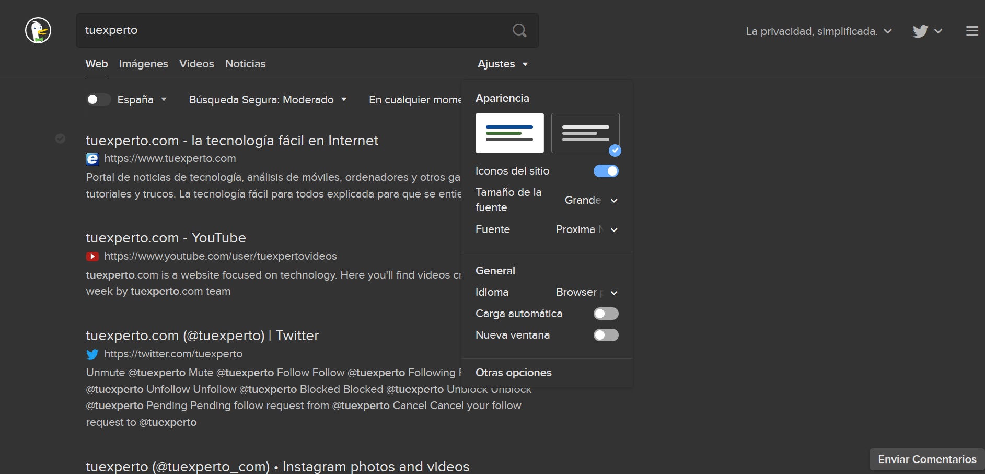Open the hamburger menu icon

(x=972, y=31)
